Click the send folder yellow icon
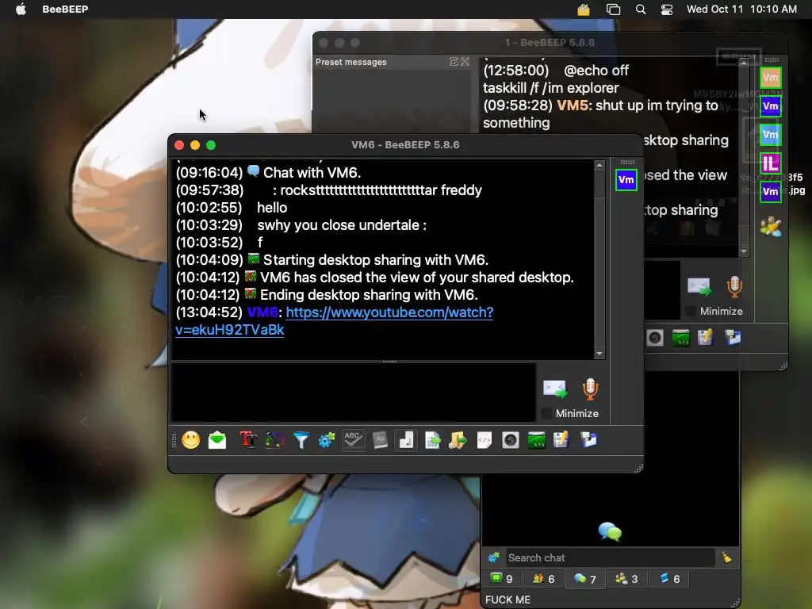This screenshot has width=812, height=609. tap(458, 441)
